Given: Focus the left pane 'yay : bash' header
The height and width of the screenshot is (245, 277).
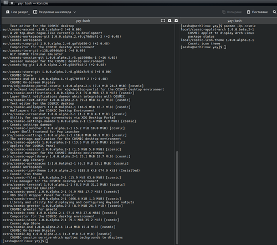Looking at the screenshot, I should [x=83, y=21].
